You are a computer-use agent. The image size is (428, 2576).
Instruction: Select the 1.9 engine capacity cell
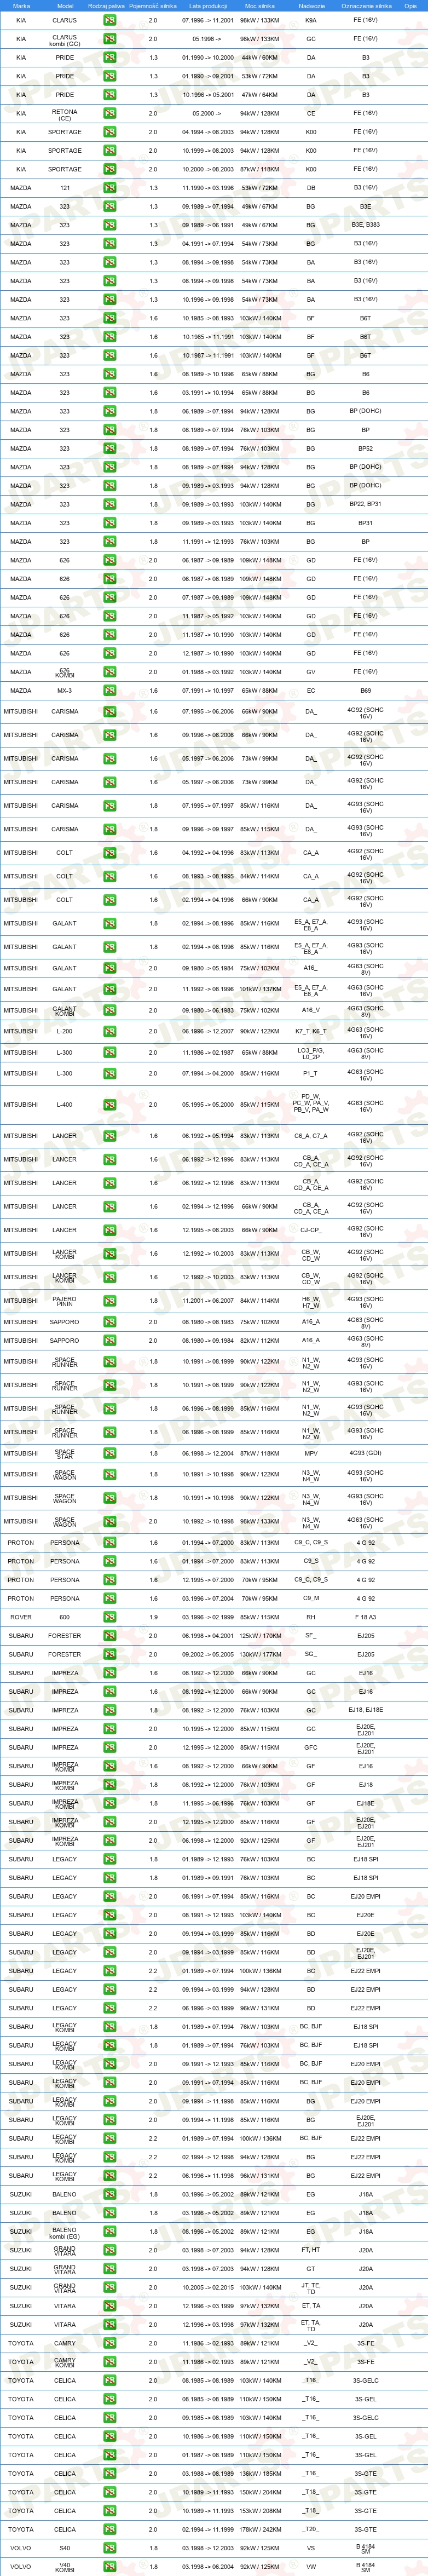(x=153, y=1617)
